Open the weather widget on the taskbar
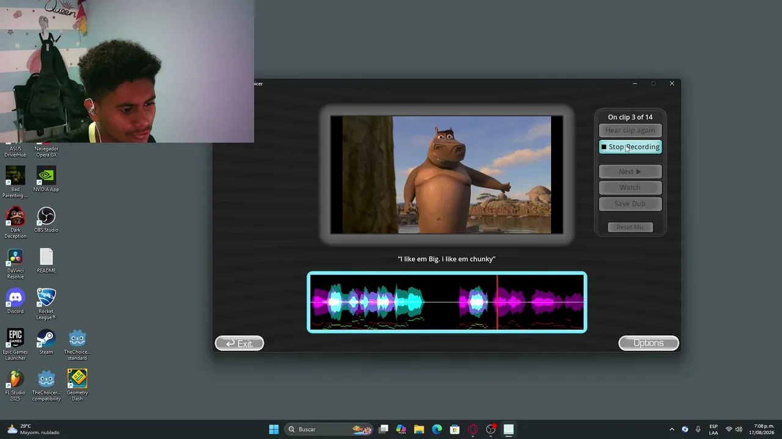782x439 pixels. (34, 429)
